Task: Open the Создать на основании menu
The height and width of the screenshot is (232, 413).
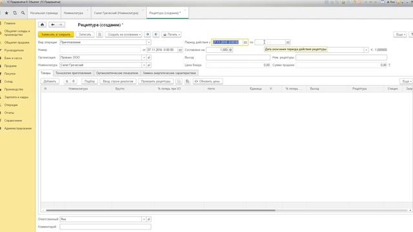Action: pyautogui.click(x=124, y=34)
